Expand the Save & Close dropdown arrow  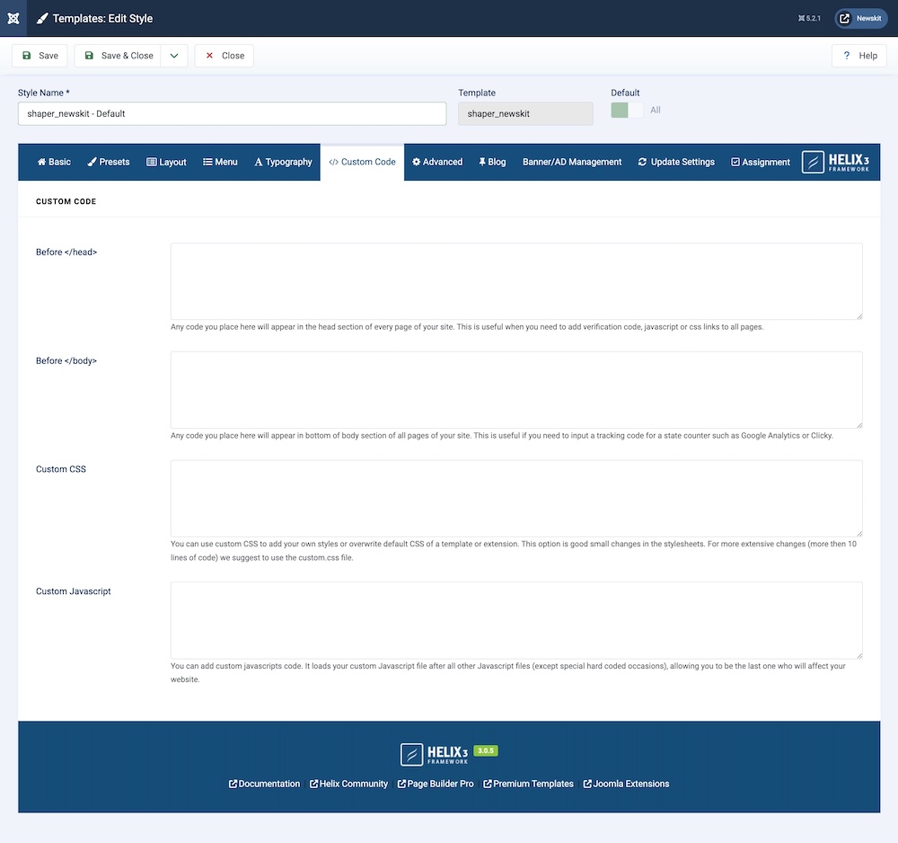pyautogui.click(x=174, y=56)
